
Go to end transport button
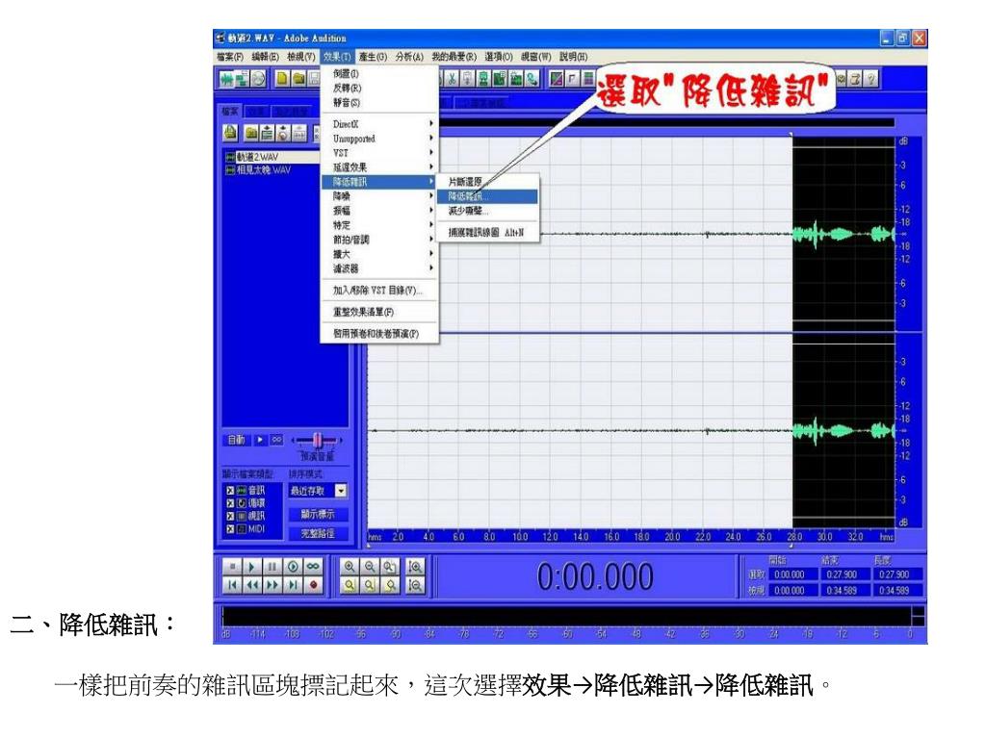293,586
